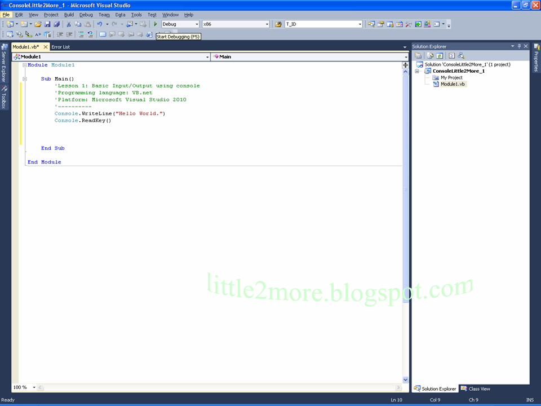Paste from clipboard via the toolbar icon
The image size is (541, 406).
pyautogui.click(x=88, y=24)
